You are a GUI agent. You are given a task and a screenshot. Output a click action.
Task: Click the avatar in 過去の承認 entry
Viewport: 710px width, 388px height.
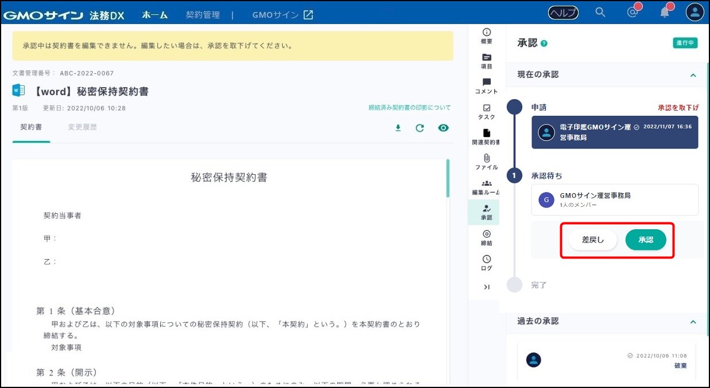coord(534,360)
